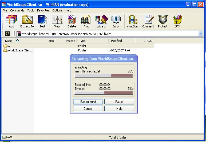Click the Elapsed time 00:00:04 value
This screenshot has width=206, height=142.
tap(105, 85)
